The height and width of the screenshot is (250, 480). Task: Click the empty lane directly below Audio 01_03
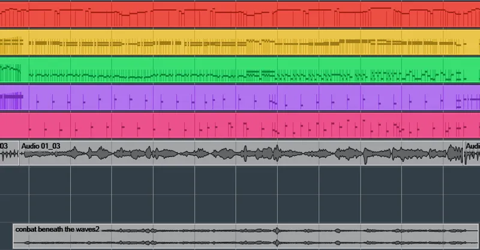pos(240,180)
